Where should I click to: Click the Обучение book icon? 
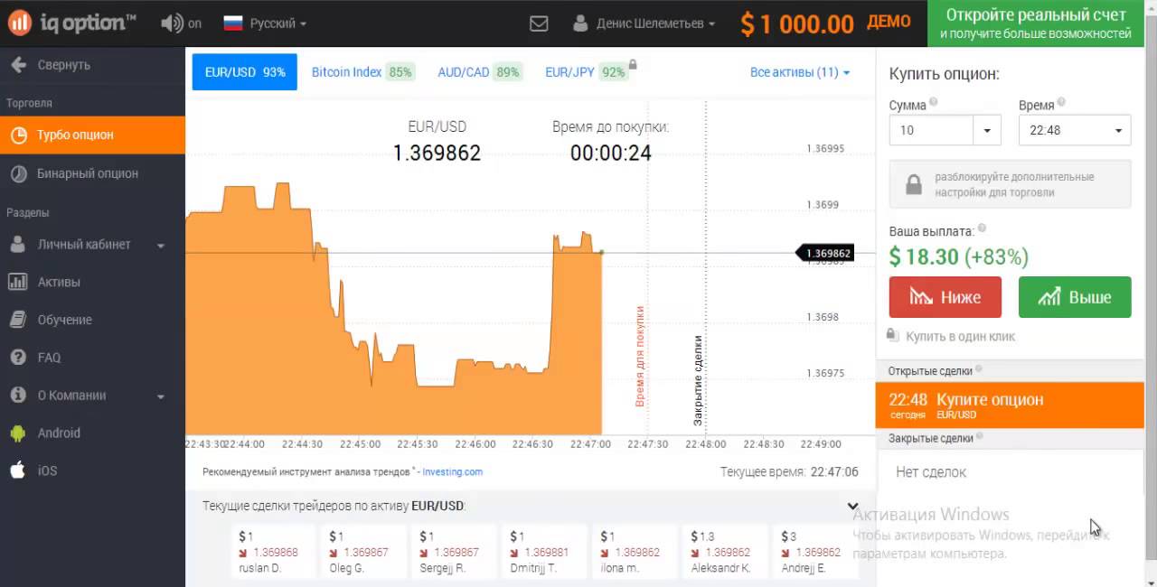click(17, 320)
